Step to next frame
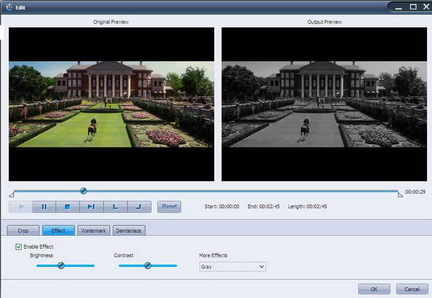This screenshot has height=298, width=432. pyautogui.click(x=91, y=207)
